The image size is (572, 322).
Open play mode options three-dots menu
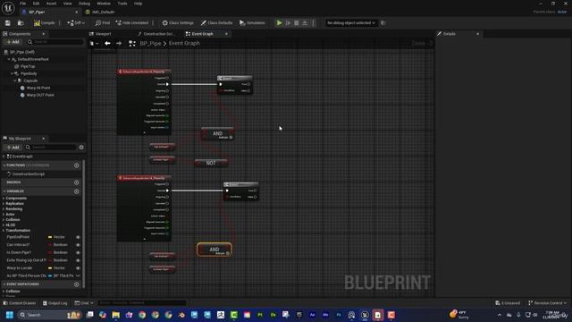click(x=313, y=23)
